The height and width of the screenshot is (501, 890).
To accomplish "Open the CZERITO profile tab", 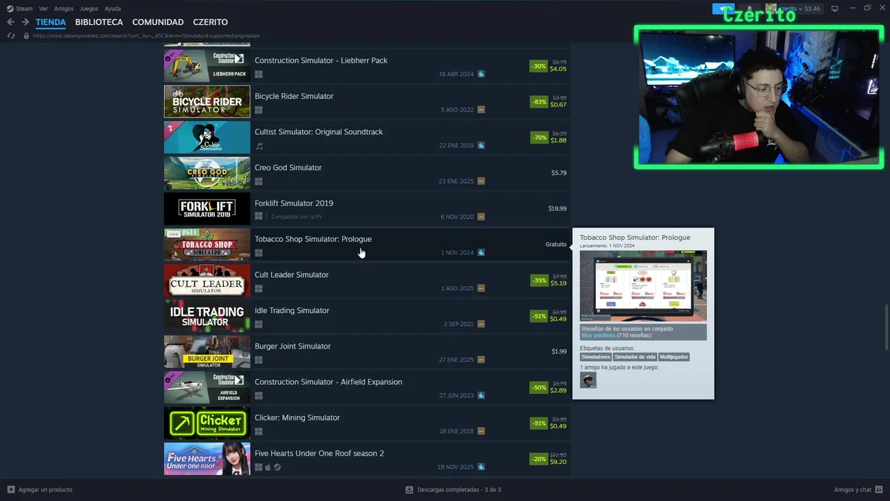I will tap(210, 22).
